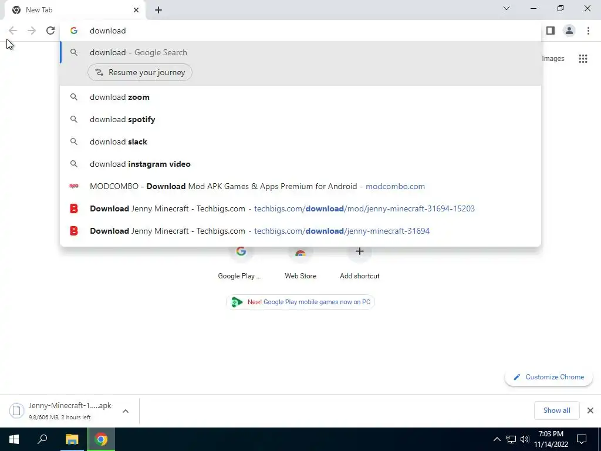Click the Jenny-Minecraft apk download item
Image resolution: width=601 pixels, height=451 pixels.
click(x=61, y=410)
